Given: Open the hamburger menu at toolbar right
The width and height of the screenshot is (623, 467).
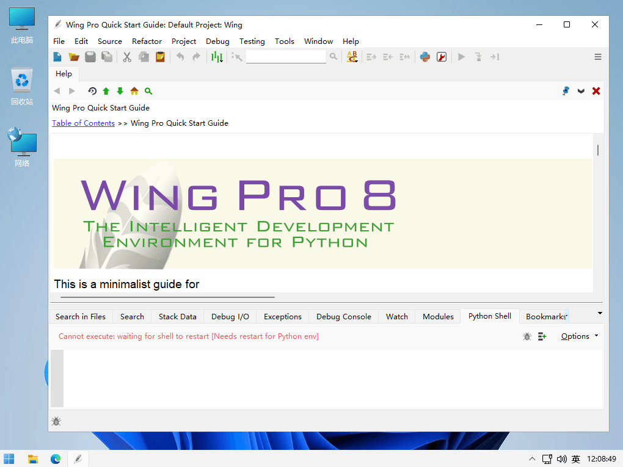Looking at the screenshot, I should pyautogui.click(x=598, y=57).
